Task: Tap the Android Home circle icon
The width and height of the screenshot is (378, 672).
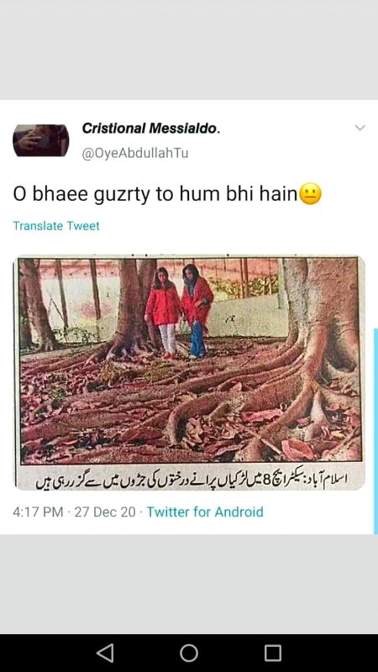Action: 189,654
